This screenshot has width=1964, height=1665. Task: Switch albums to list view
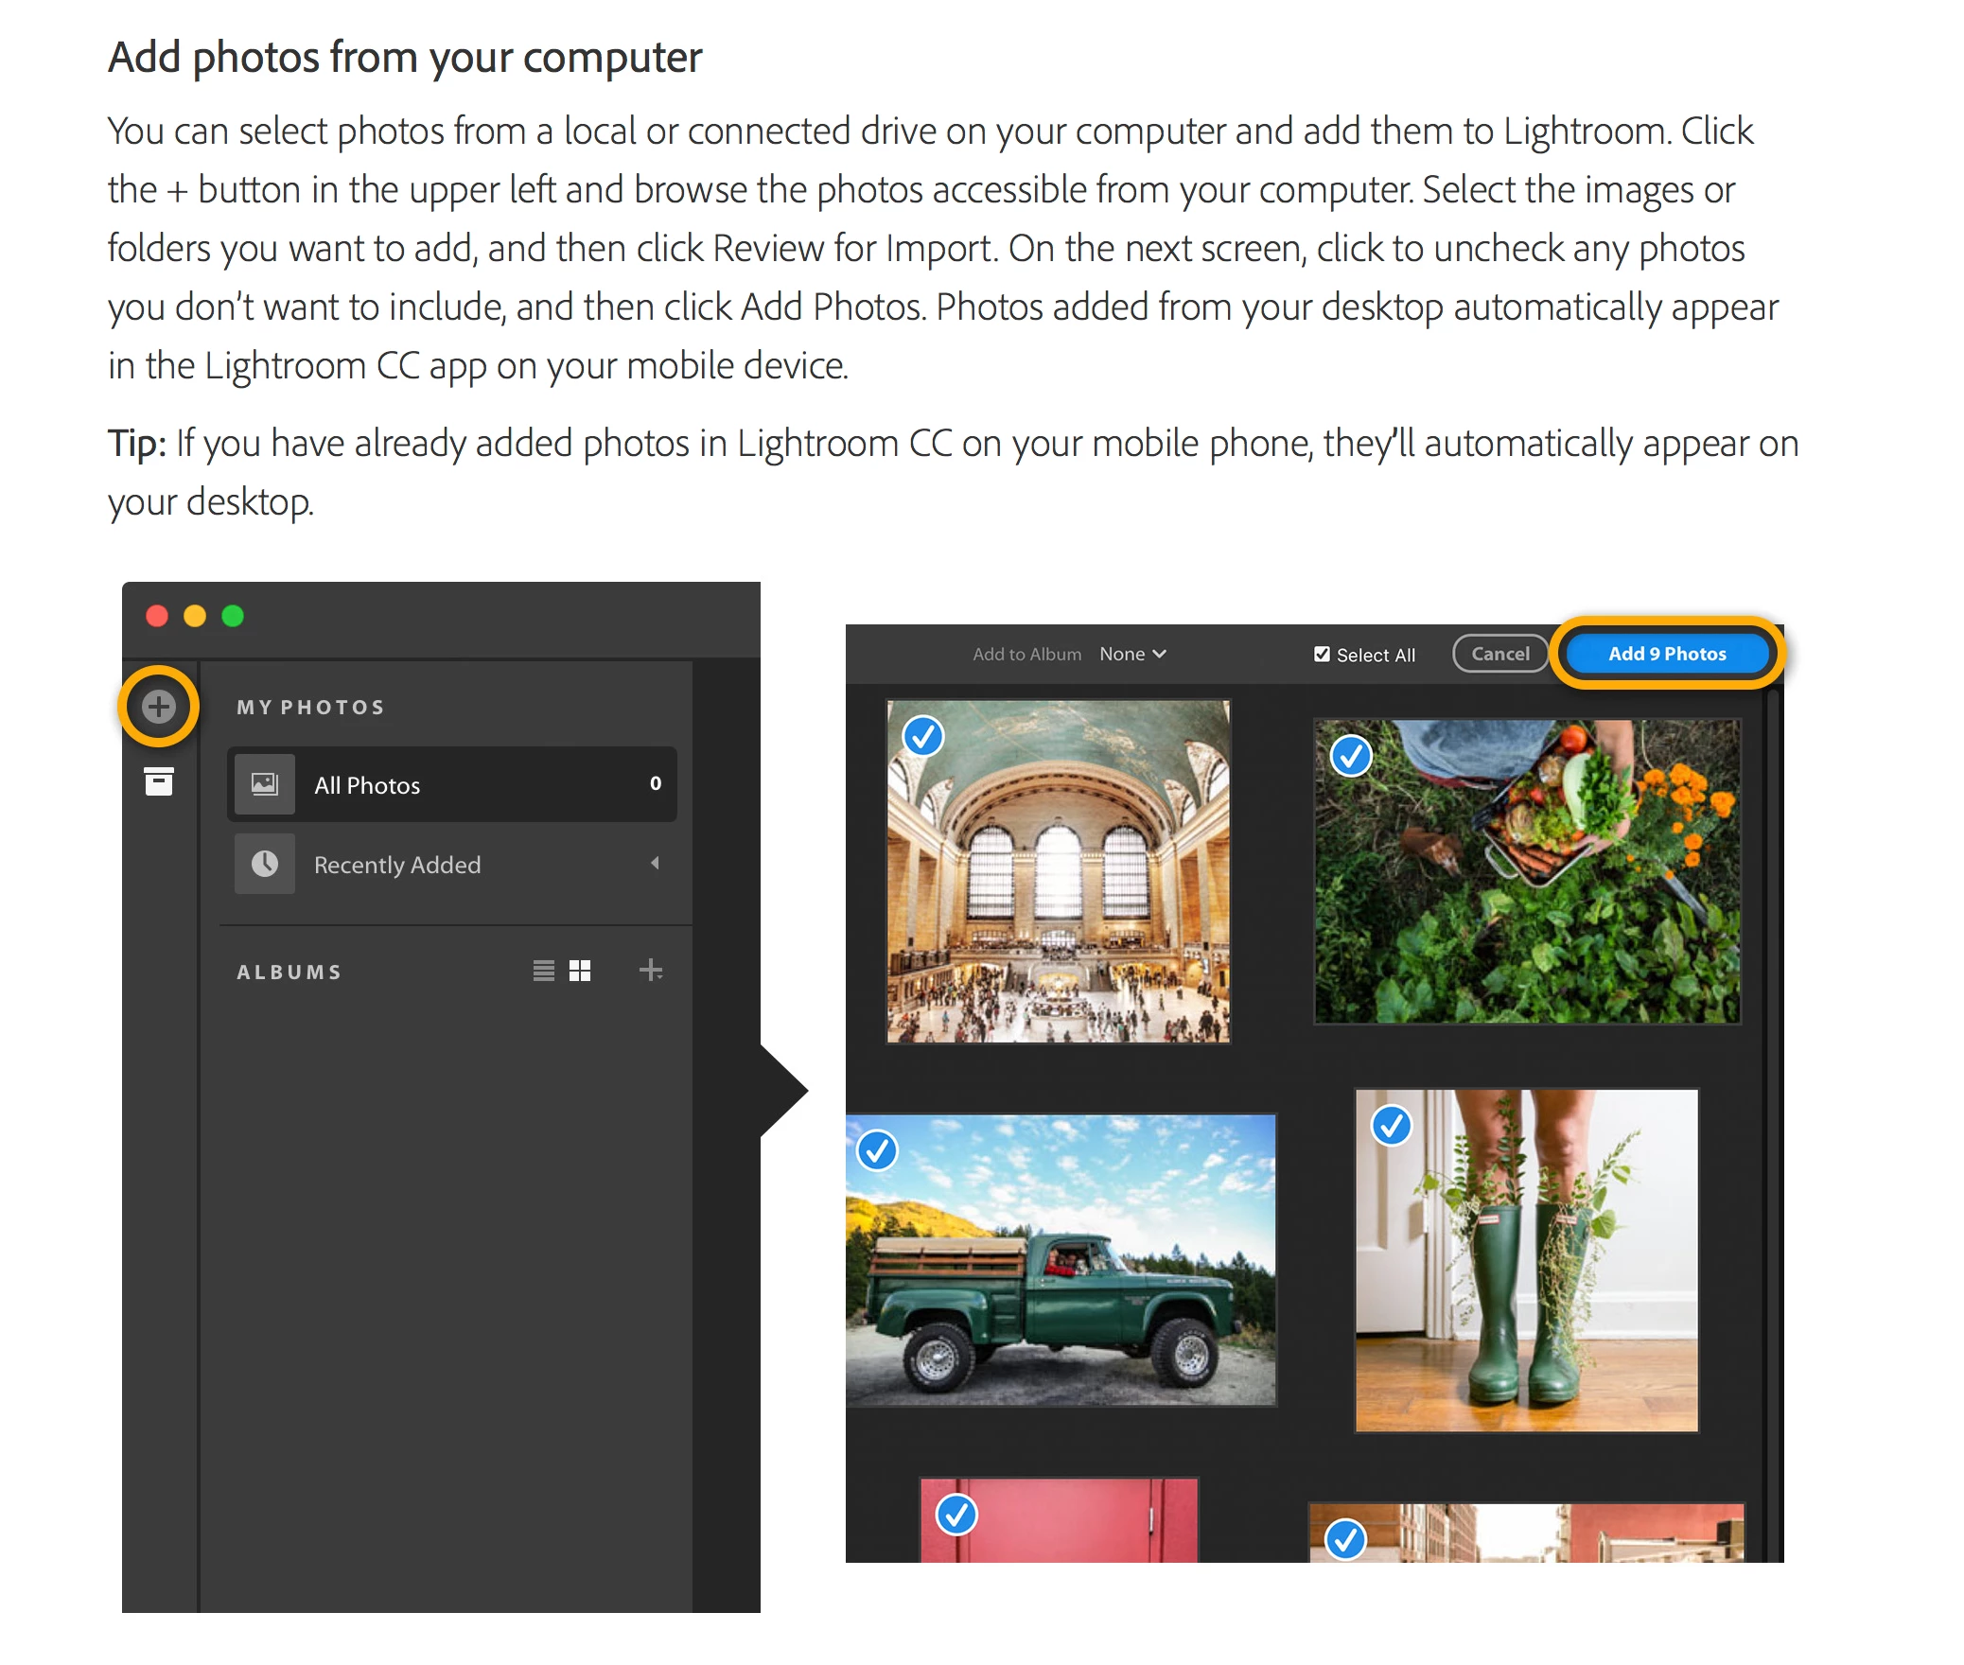pyautogui.click(x=543, y=971)
